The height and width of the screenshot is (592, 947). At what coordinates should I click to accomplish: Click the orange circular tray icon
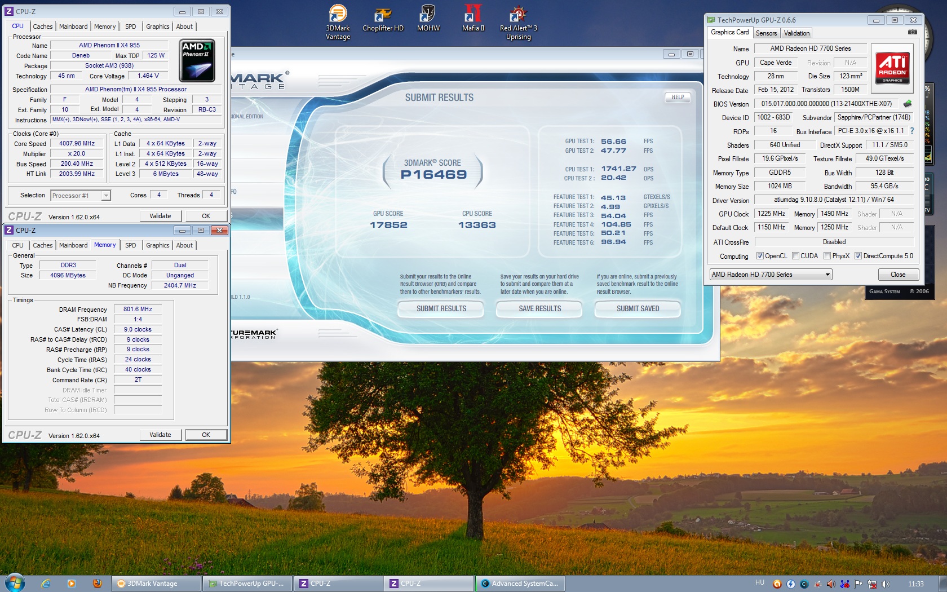(x=777, y=584)
